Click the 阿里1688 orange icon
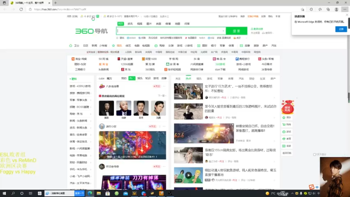 click(143, 59)
